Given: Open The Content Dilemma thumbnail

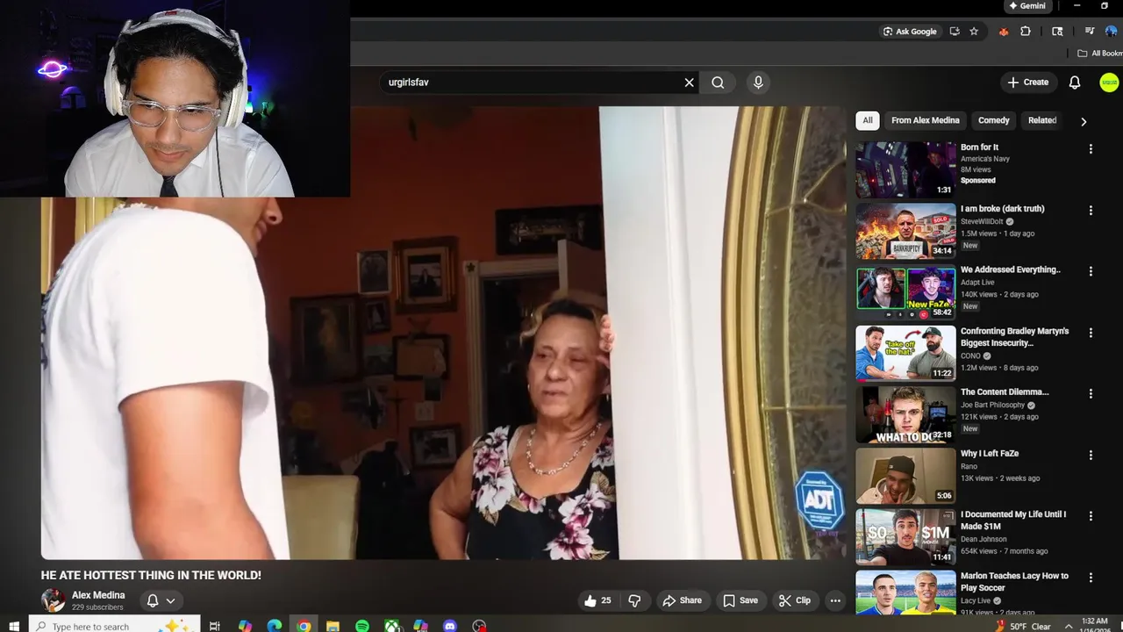Looking at the screenshot, I should pos(905,414).
